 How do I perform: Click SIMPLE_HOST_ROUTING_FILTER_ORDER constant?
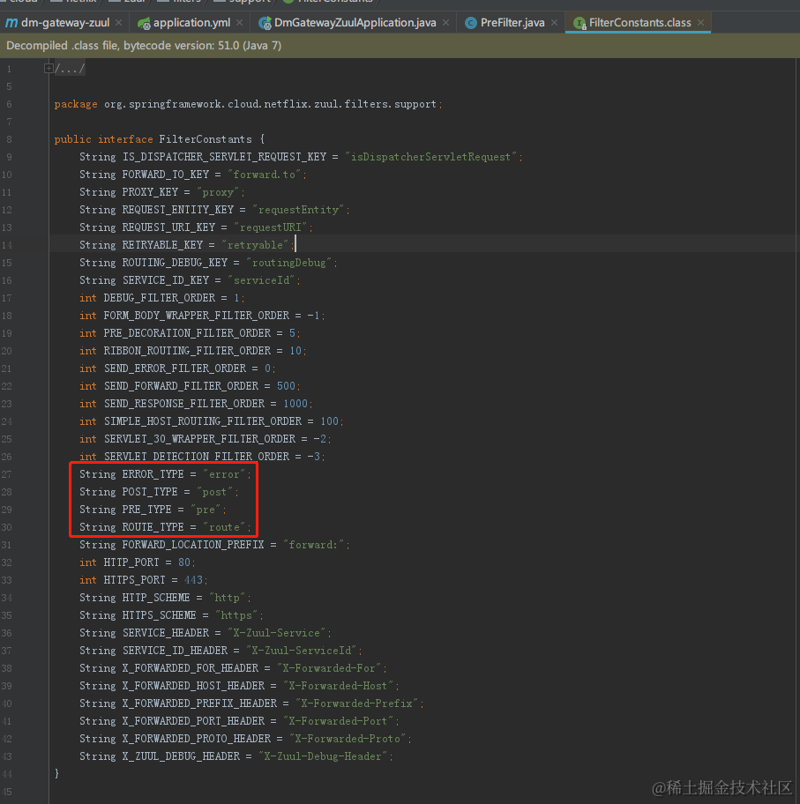tap(202, 421)
